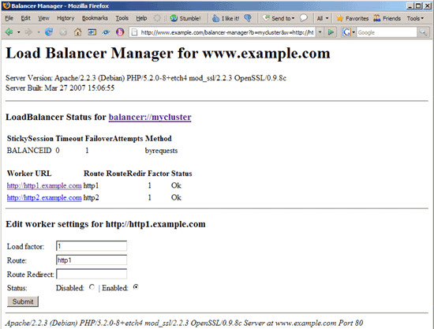Click into the Google search box
This screenshot has width=434, height=329.
[x=387, y=32]
